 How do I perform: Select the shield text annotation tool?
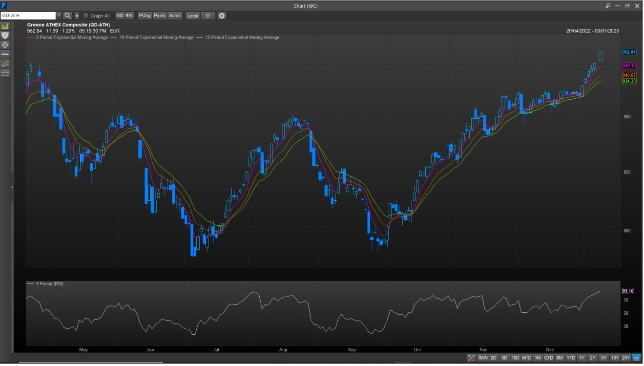click(x=5, y=35)
